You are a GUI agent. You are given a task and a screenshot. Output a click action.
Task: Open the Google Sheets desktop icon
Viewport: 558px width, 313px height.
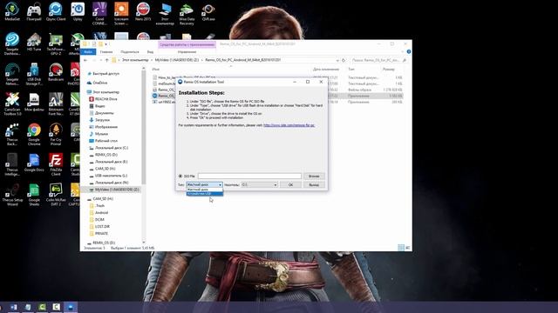34,195
